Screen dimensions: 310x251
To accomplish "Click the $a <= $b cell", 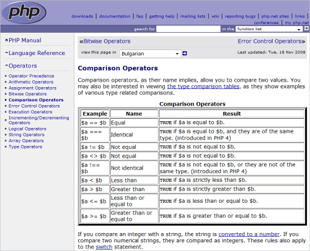I will click(95, 201).
